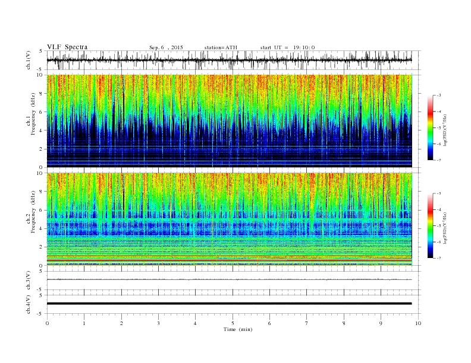Click the "2" tick on the time axis
The height and width of the screenshot is (363, 471).
coord(121,323)
